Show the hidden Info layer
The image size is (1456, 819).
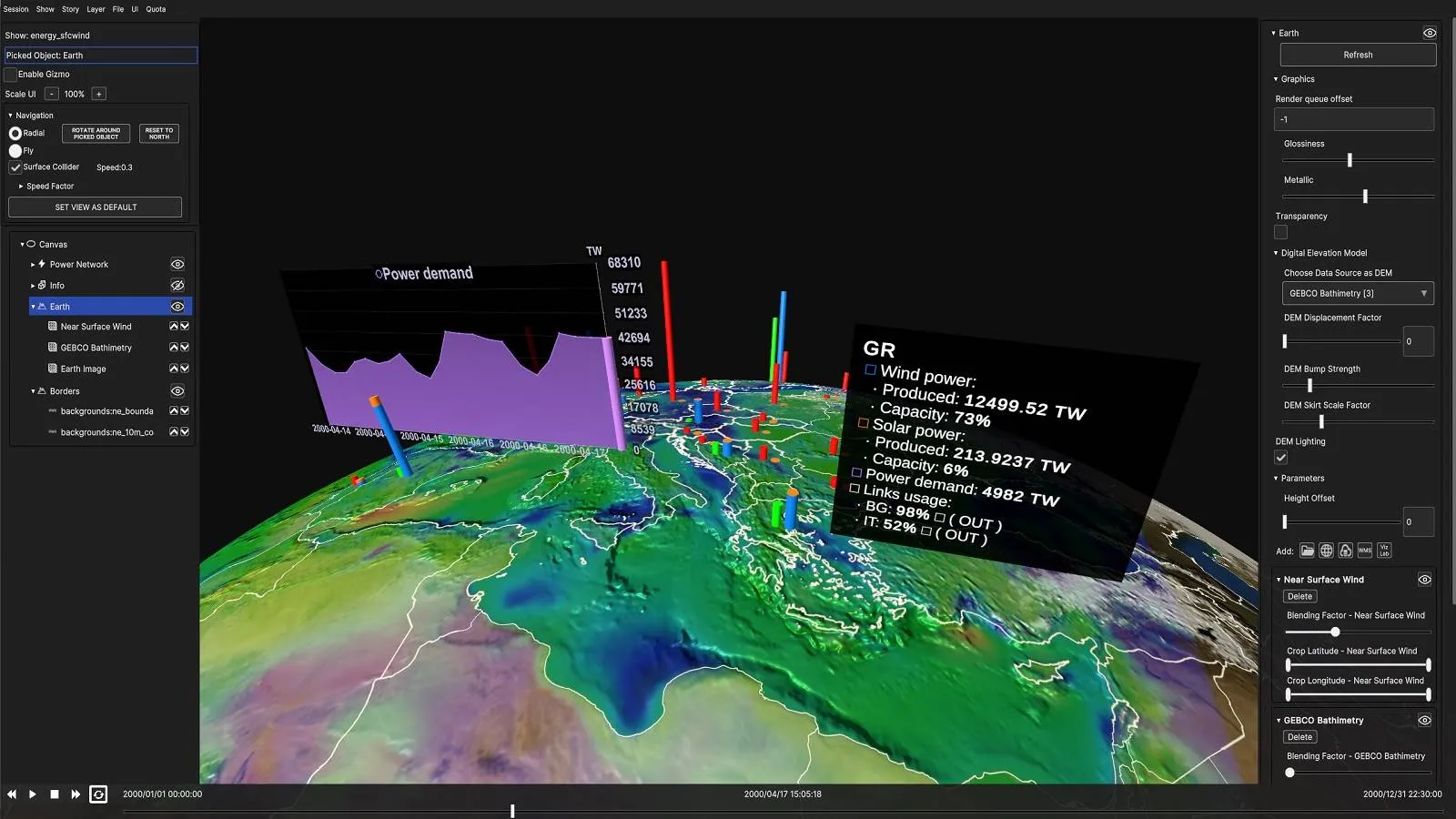click(177, 286)
